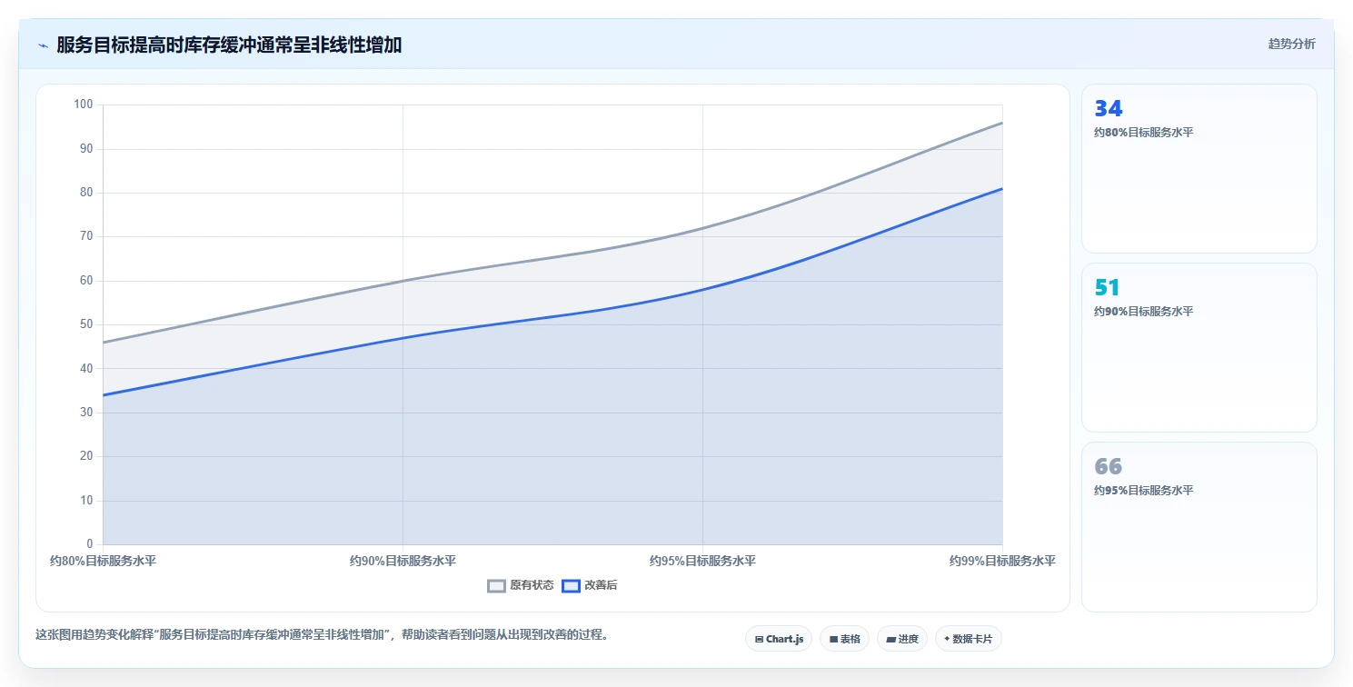The height and width of the screenshot is (687, 1353).
Task: Click y-axis value 30
Action: [87, 413]
